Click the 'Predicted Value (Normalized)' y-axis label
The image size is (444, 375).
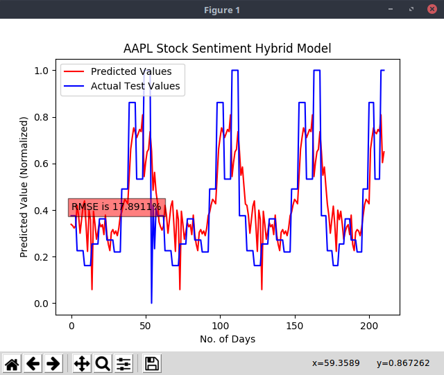pyautogui.click(x=24, y=187)
